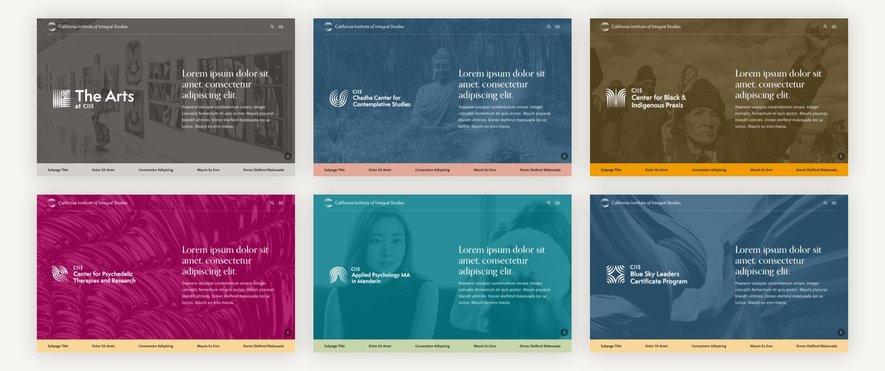This screenshot has height=371, width=885.
Task: Select Subpage Title in The Arts subnav
Action: 58,170
